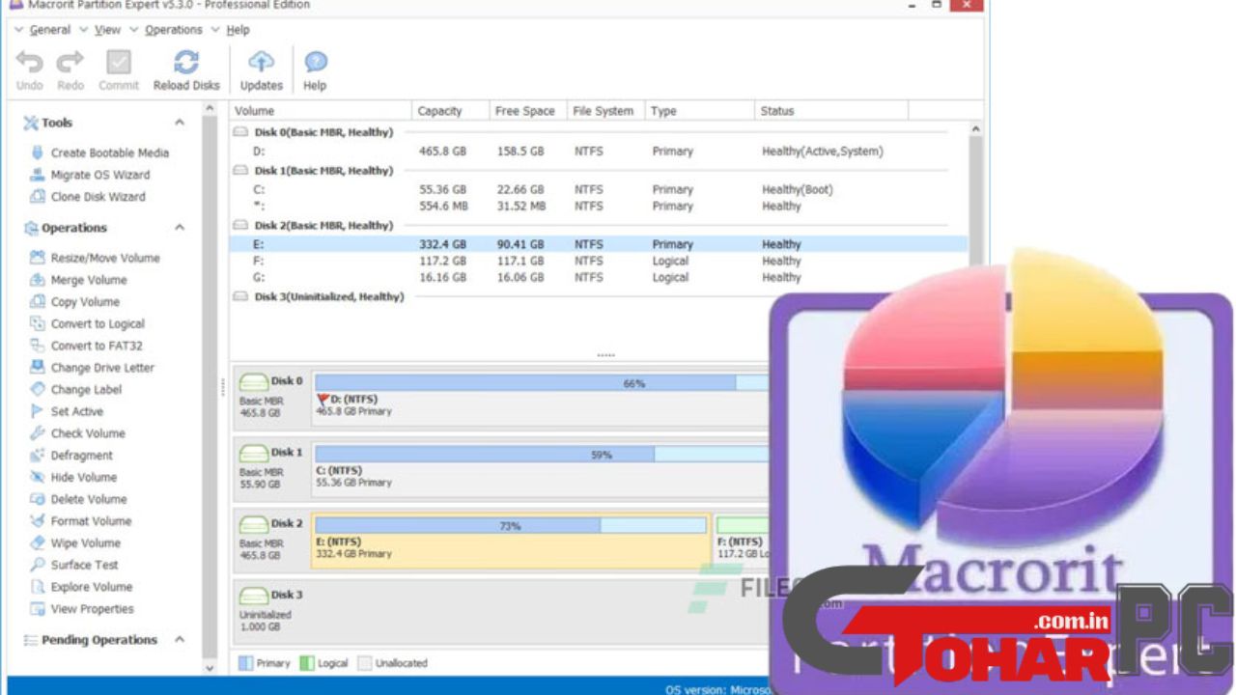Select the C: volume row
1236x695 pixels.
click(599, 190)
